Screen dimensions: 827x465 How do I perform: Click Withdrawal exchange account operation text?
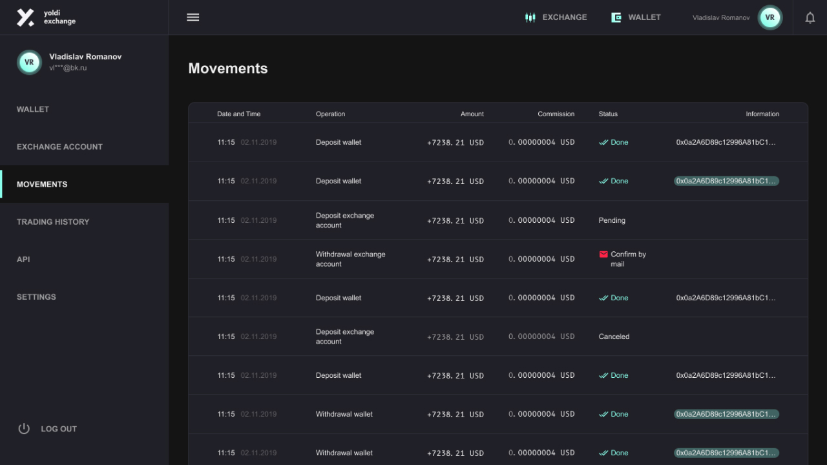pos(351,259)
